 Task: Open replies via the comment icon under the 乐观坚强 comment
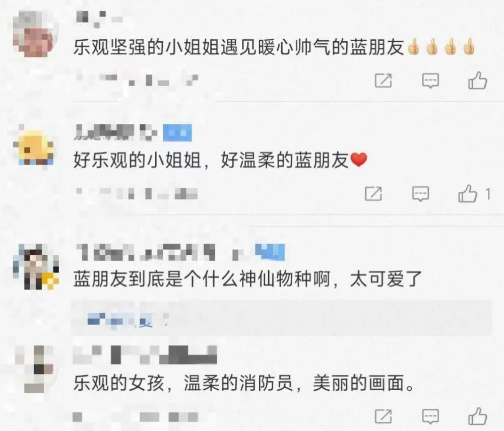click(430, 81)
